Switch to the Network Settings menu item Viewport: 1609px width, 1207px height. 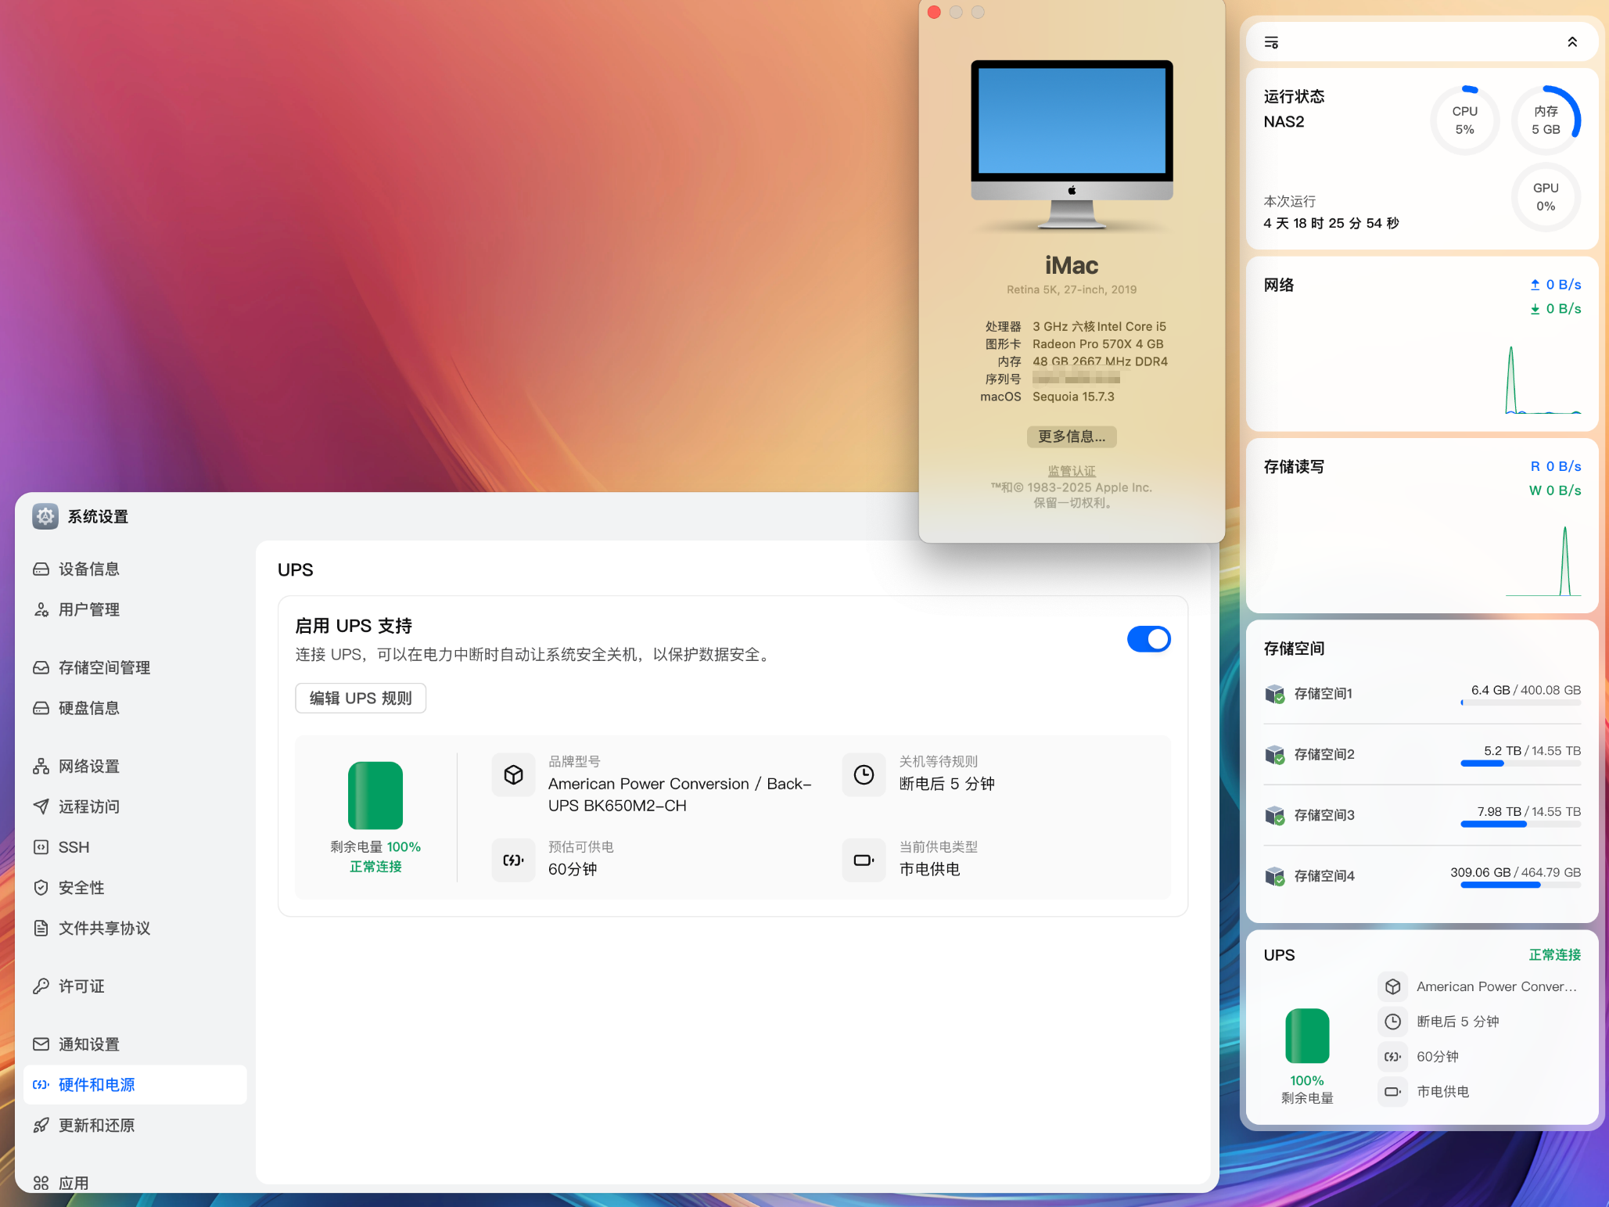pyautogui.click(x=88, y=766)
